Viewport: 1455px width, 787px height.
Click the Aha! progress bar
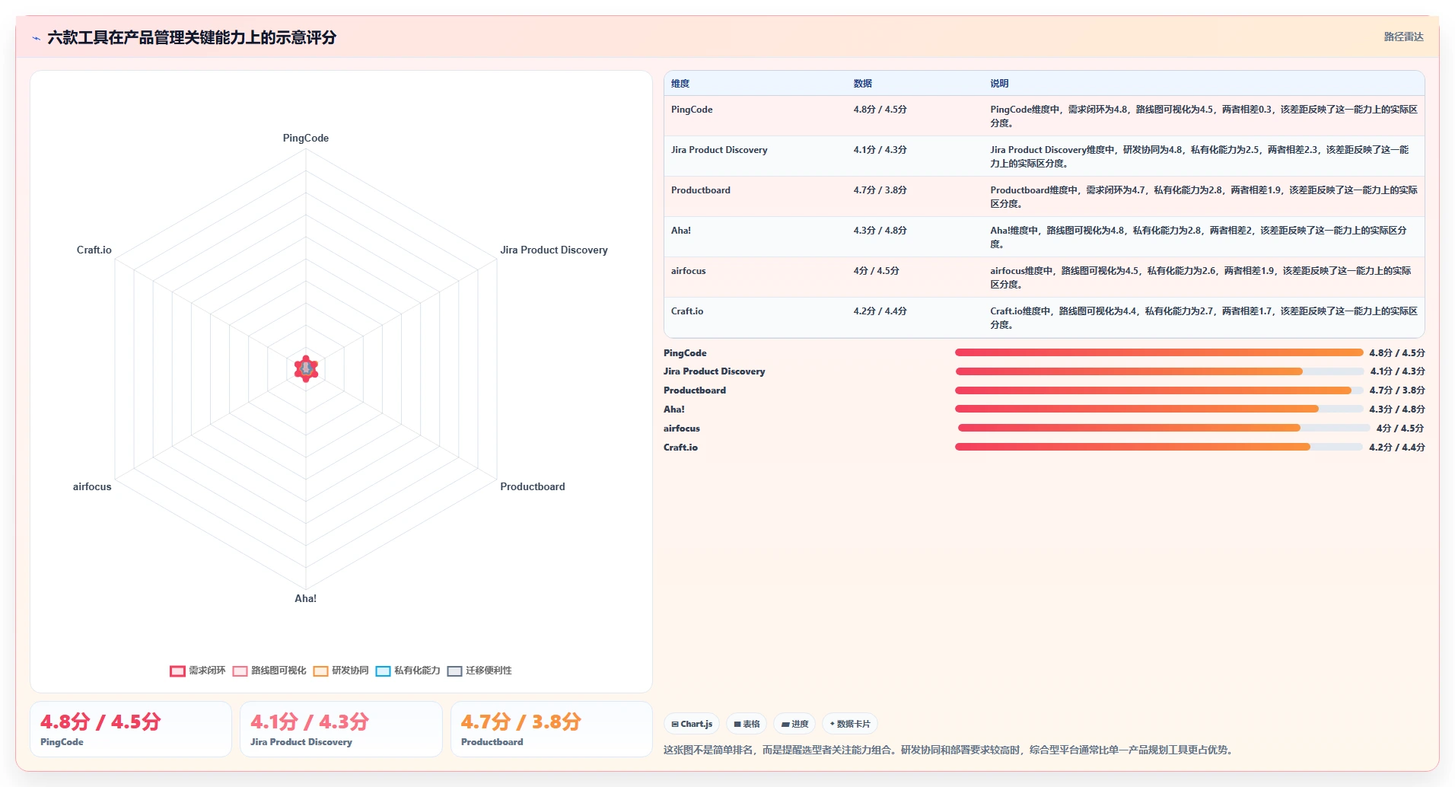1159,409
